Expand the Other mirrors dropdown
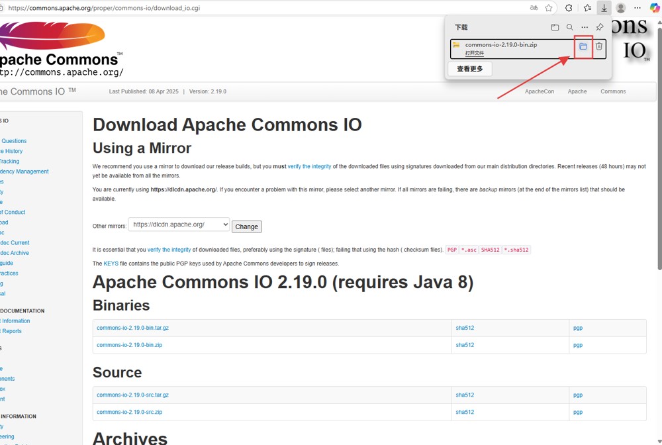 (179, 224)
